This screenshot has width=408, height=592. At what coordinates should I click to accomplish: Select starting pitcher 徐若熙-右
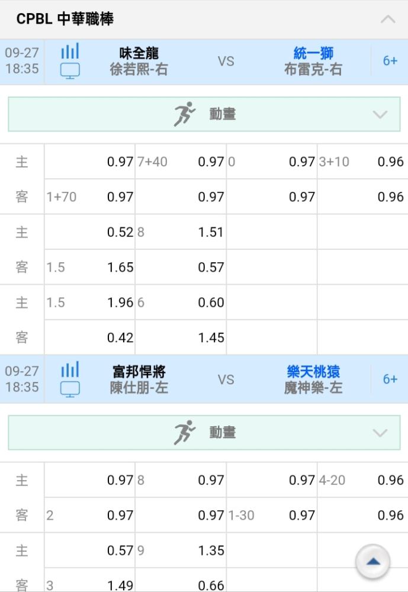[x=139, y=69]
